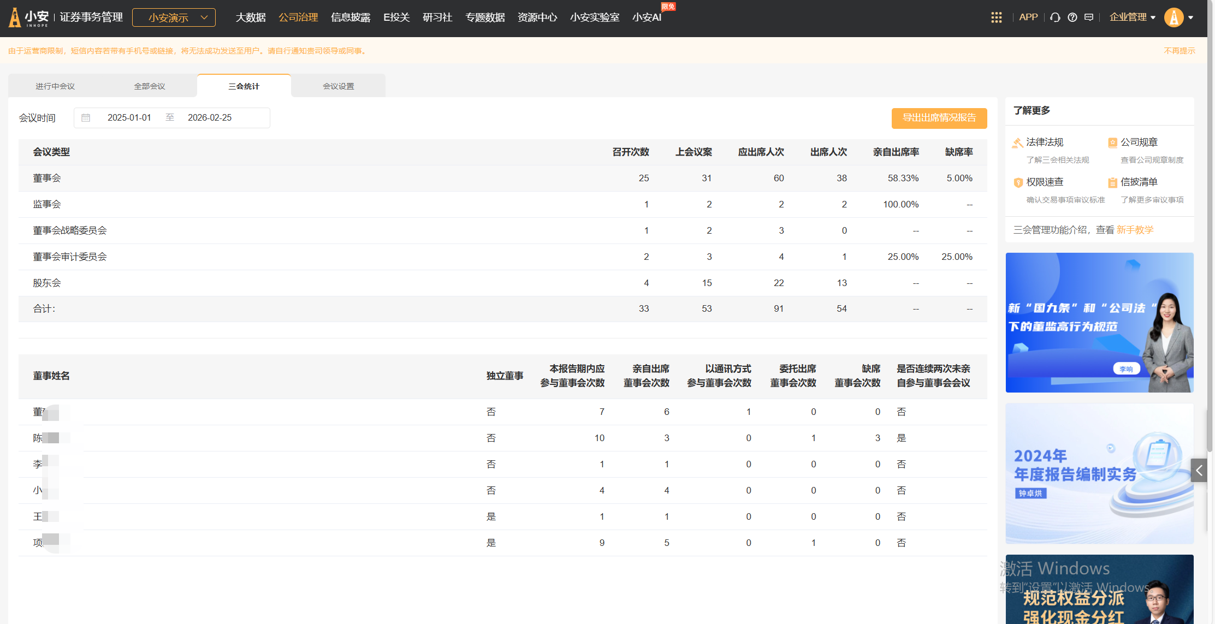Dismiss notice with 不再提示 link
Screen dimensions: 1215x624
[x=1179, y=51]
